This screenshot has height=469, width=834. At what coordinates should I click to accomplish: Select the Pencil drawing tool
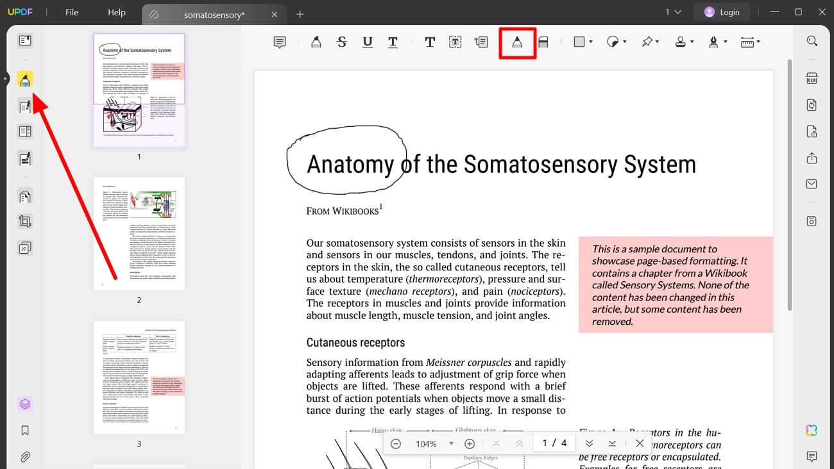tap(517, 42)
